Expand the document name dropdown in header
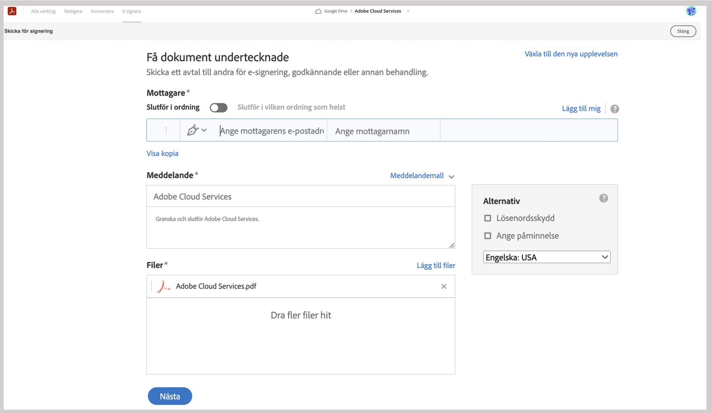This screenshot has height=413, width=712. (408, 11)
